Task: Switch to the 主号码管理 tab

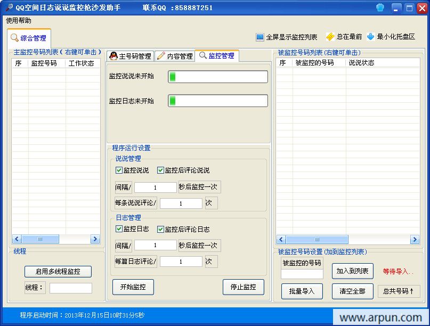Action: point(131,56)
